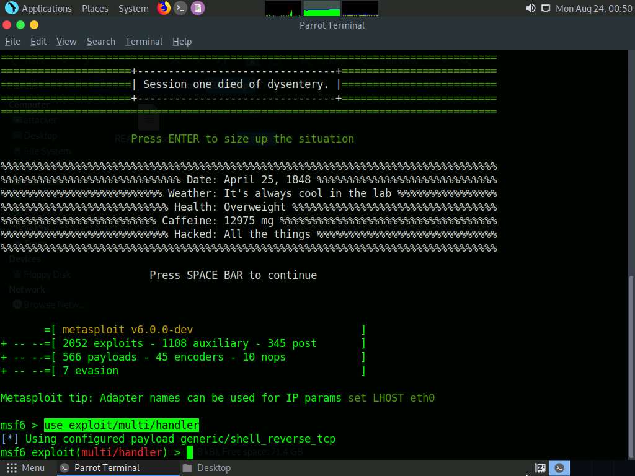Click the '7 evasion' line

[91, 371]
